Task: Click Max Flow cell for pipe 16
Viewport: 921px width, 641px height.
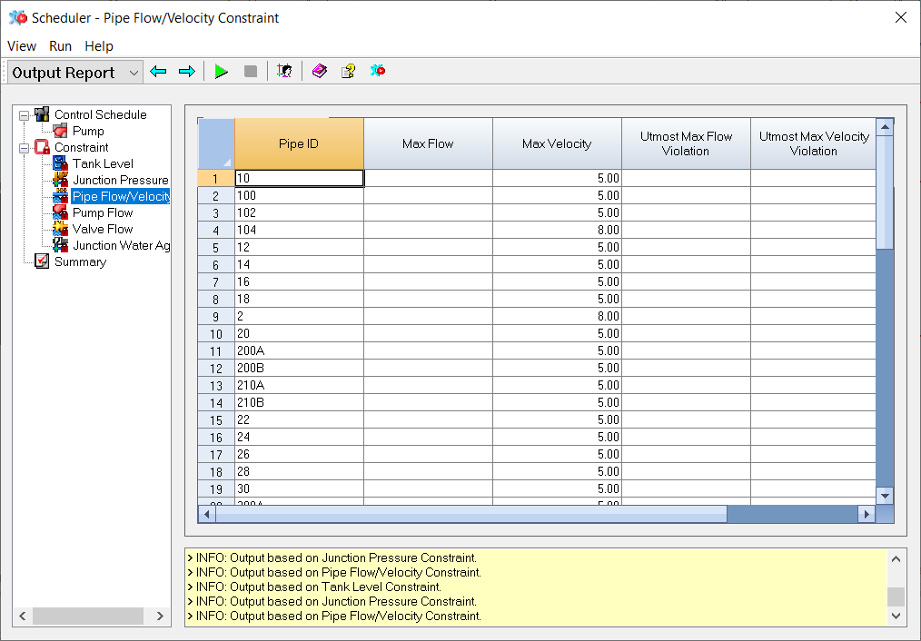Action: (428, 281)
